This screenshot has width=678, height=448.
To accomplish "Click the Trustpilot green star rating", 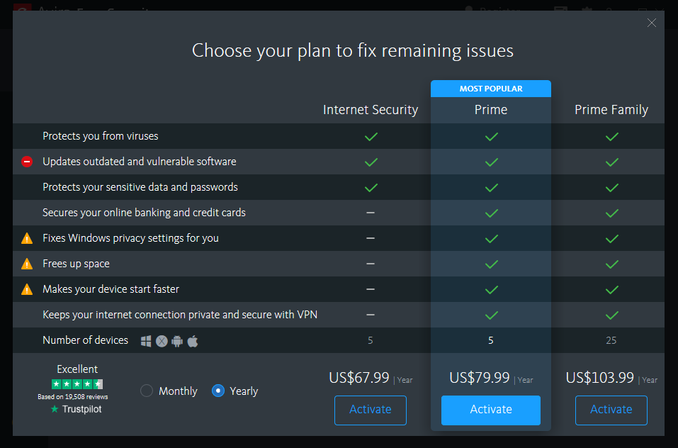I will 77,384.
